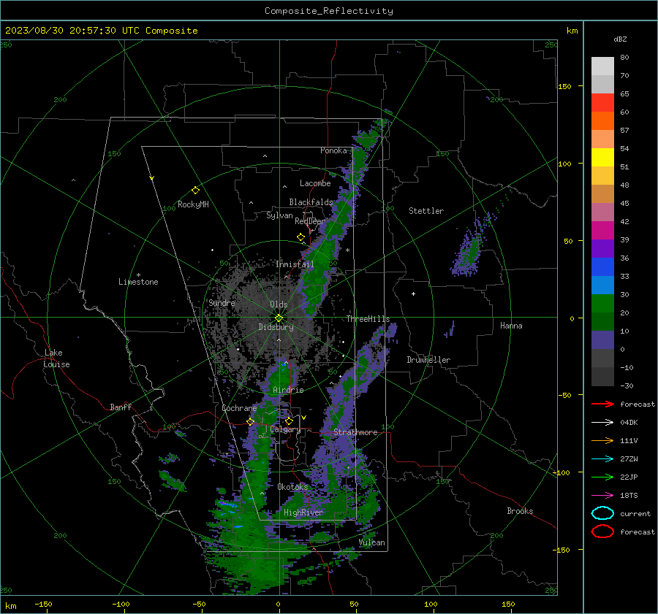Click the yellow diamond marker below Cochrane
This screenshot has width=658, height=614.
coord(250,421)
